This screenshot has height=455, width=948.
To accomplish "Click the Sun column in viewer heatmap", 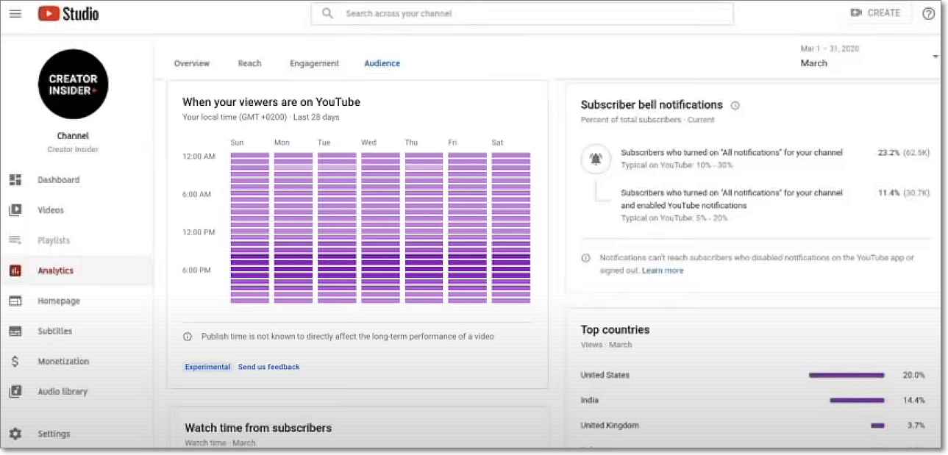I will [x=250, y=228].
